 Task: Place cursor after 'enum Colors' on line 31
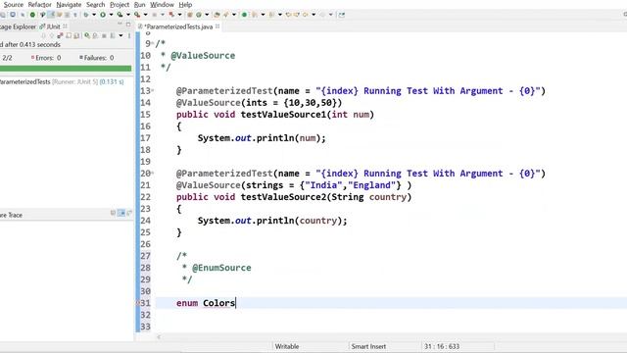pyautogui.click(x=235, y=303)
